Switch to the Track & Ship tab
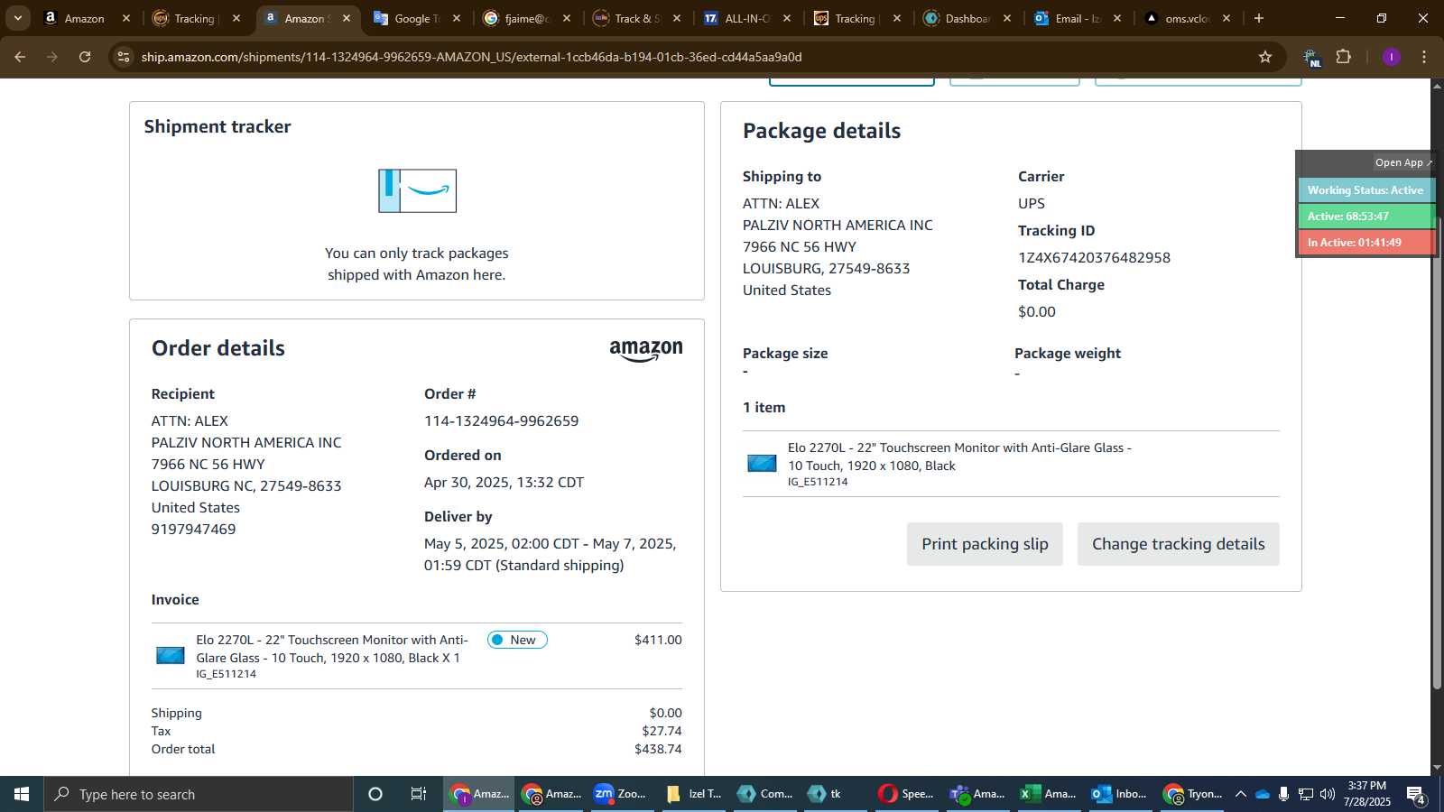This screenshot has width=1444, height=812. point(636,18)
